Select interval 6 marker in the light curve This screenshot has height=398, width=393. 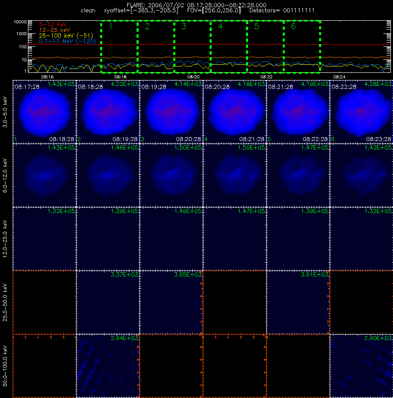(302, 47)
